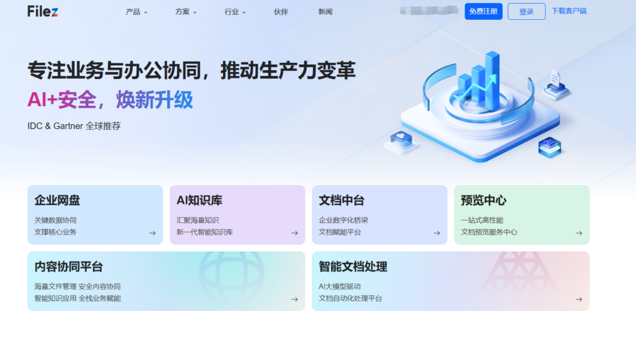This screenshot has height=356, width=636.
Task: Click the Filez logo
Action: coord(43,11)
